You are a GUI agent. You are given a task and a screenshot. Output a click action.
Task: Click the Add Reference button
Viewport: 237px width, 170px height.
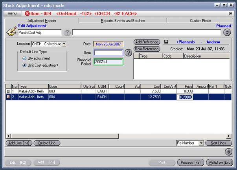pyautogui.click(x=147, y=42)
